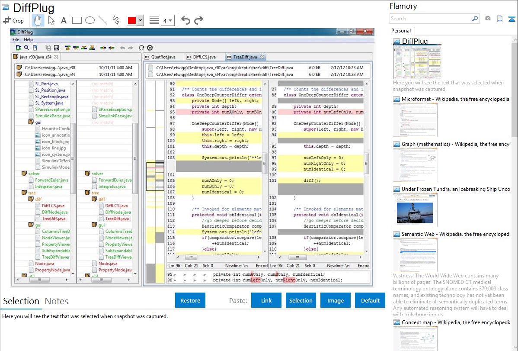
Task: Click the snapshot list scrollbar up arrow
Action: tap(515, 39)
